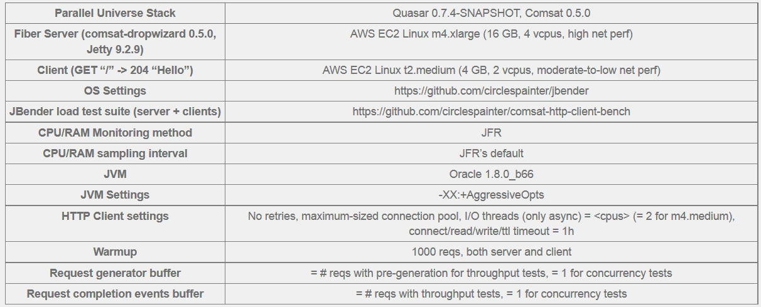Viewport: 761px width, 307px height.
Task: Select the AWS EC2 Linux m4.xlarge cell
Action: (x=491, y=41)
